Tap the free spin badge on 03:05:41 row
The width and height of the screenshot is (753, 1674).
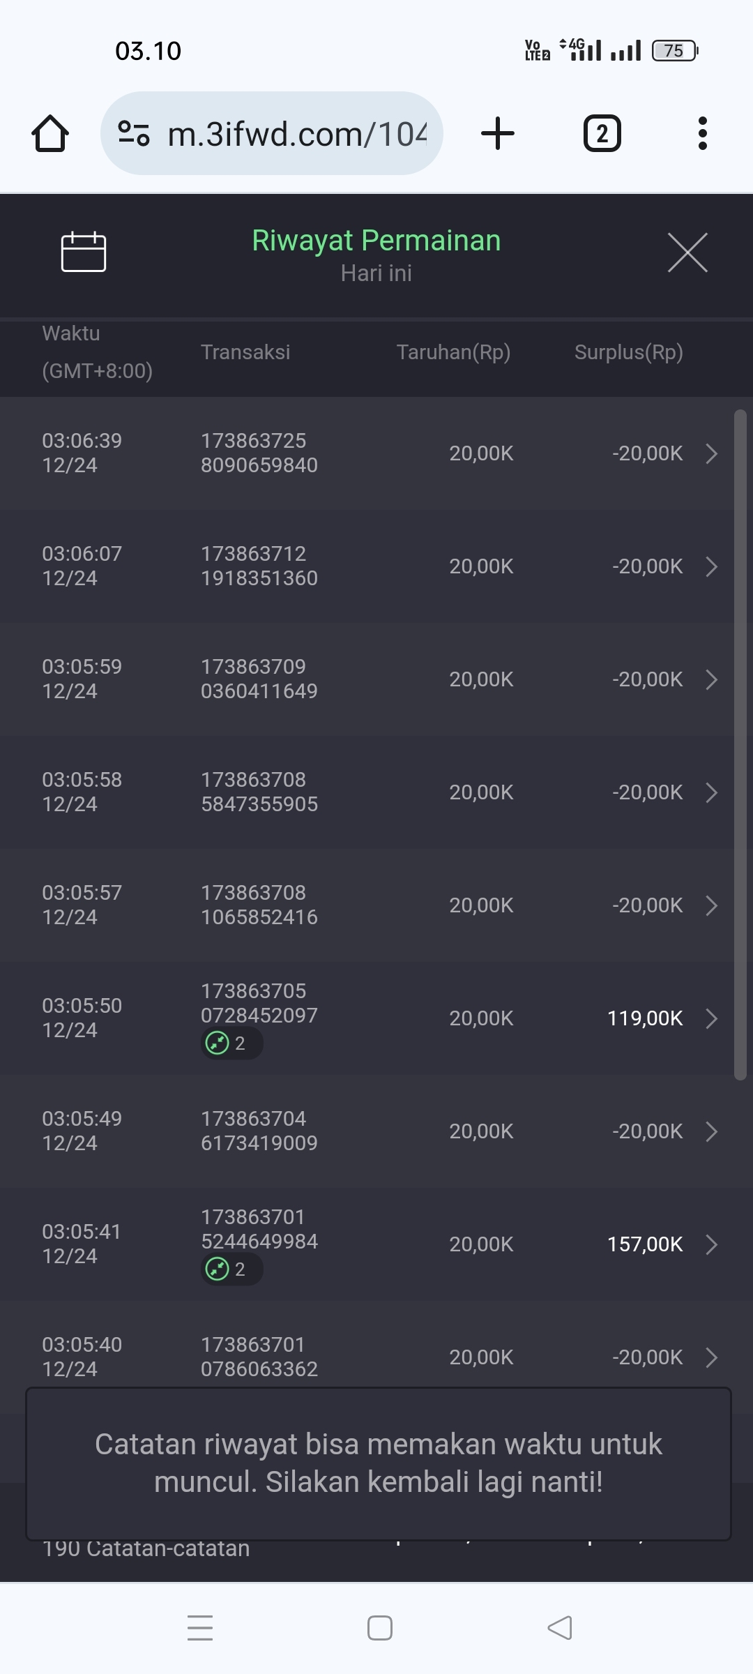[x=231, y=1269]
